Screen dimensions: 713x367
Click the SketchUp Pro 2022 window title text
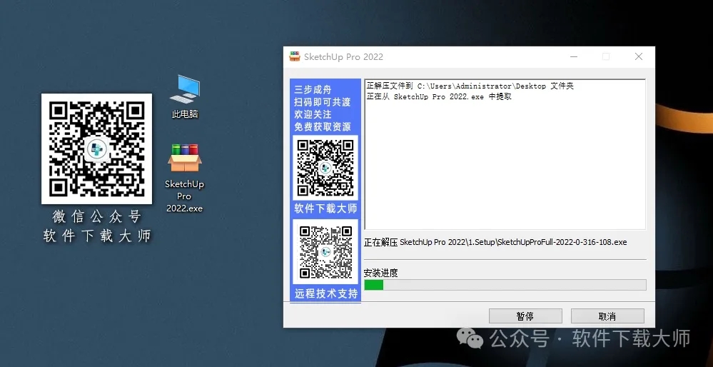(343, 57)
